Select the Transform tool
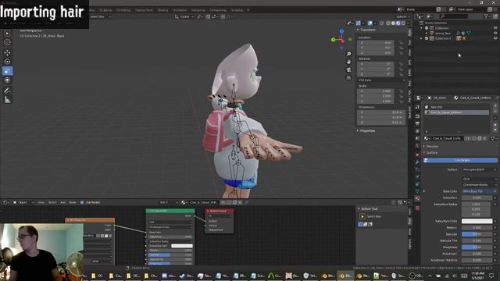500x281 pixels. pyautogui.click(x=7, y=80)
